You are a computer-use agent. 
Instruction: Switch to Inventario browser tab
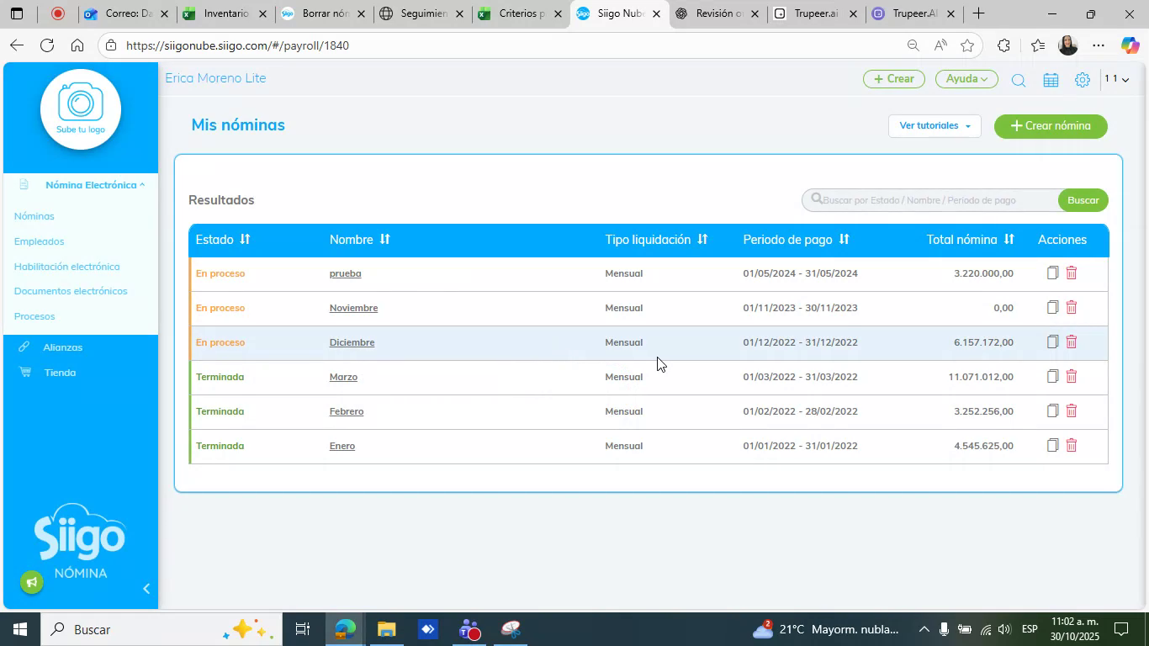[225, 13]
